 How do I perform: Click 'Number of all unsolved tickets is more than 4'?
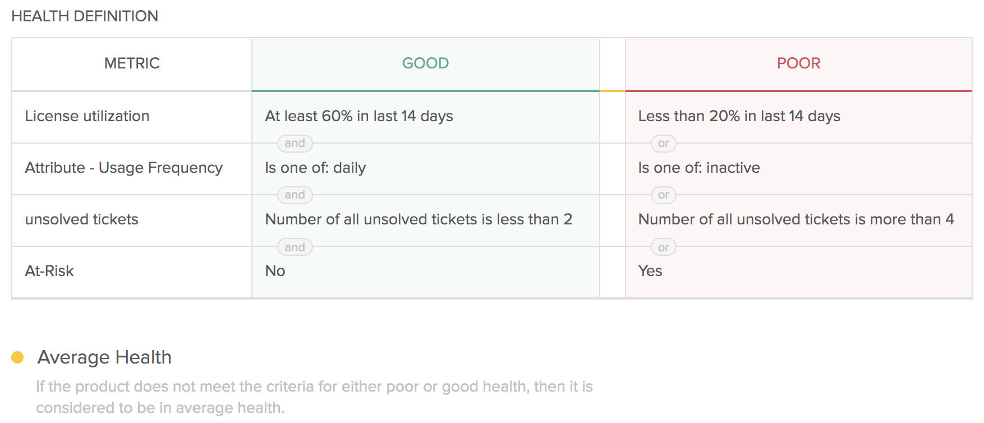[x=796, y=219]
